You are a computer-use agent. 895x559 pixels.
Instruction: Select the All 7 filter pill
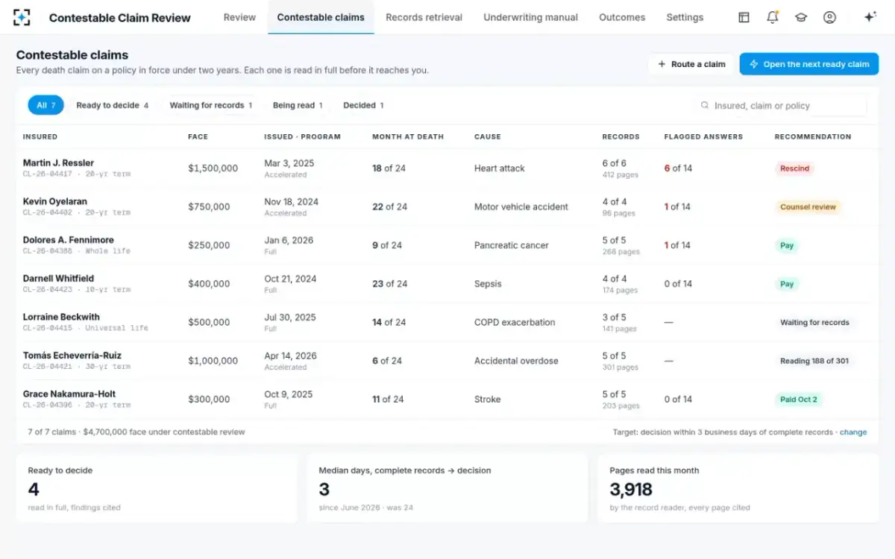point(46,105)
